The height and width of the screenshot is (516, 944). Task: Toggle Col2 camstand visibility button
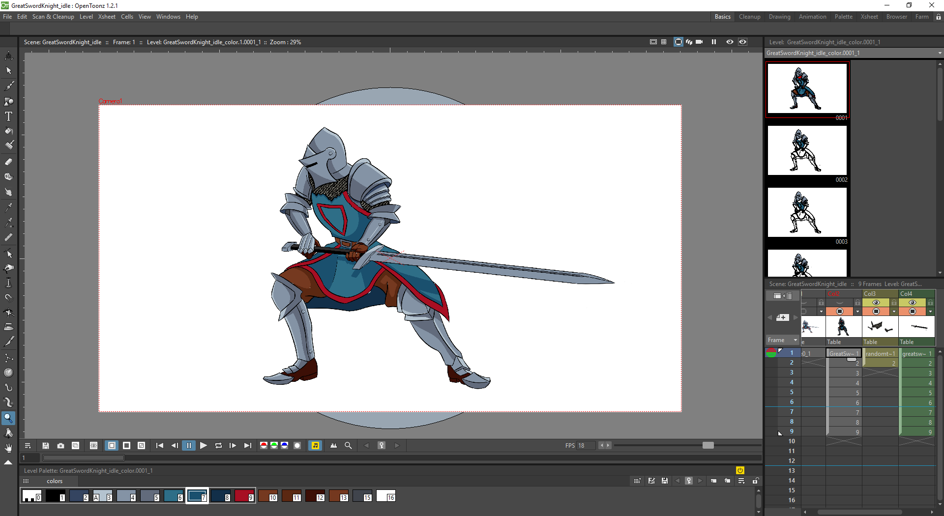[840, 312]
